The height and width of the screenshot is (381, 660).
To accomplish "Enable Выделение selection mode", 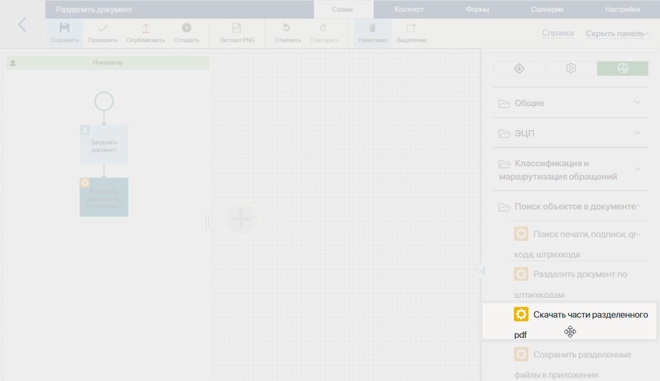I will (x=411, y=28).
